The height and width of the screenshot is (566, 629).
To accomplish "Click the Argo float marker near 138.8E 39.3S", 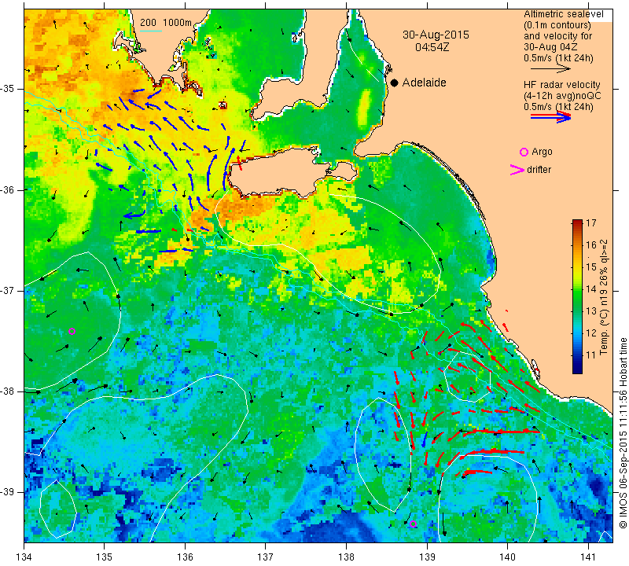I will click(x=414, y=524).
